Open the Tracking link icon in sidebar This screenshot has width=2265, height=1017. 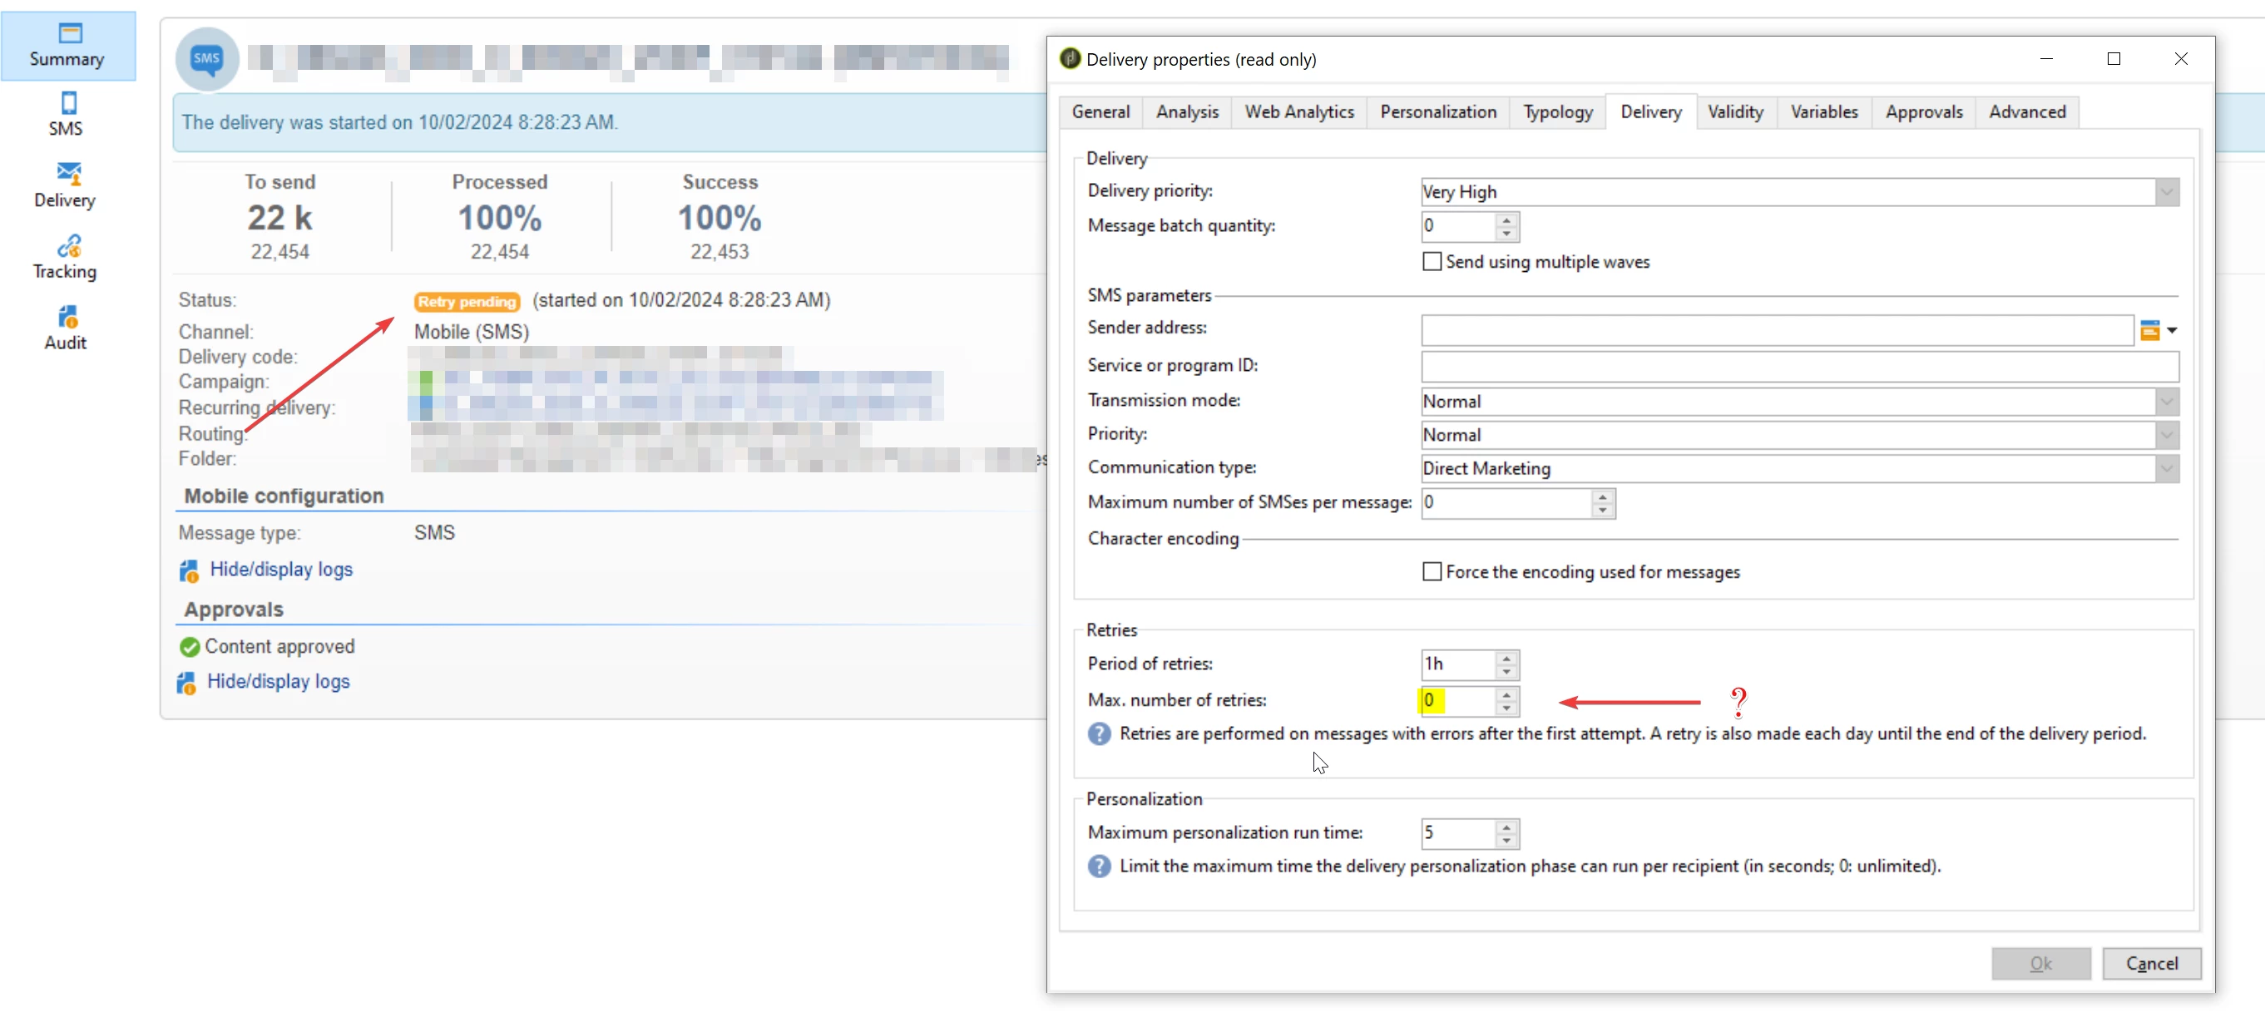[x=68, y=246]
